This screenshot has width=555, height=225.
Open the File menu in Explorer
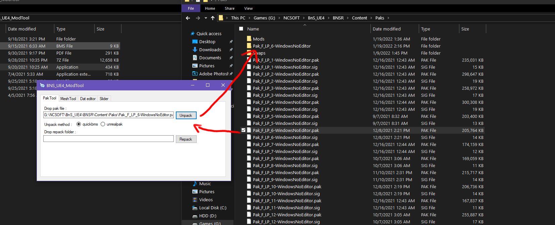pos(191,8)
